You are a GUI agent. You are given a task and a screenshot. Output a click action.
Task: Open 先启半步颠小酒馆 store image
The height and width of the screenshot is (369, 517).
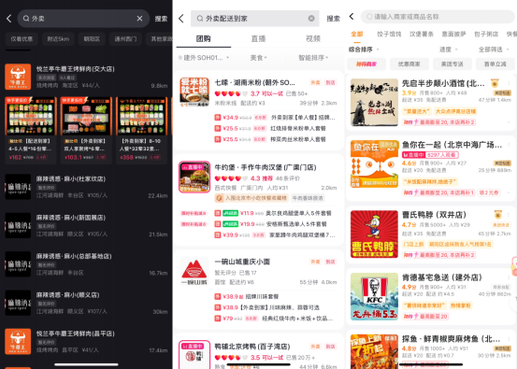tap(374, 103)
